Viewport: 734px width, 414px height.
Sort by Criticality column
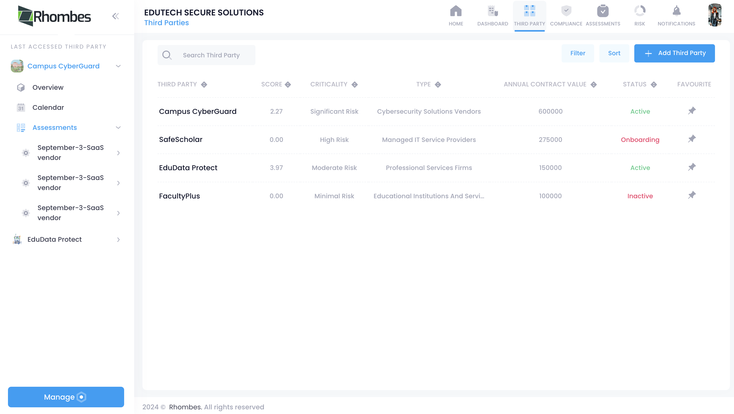tap(354, 85)
